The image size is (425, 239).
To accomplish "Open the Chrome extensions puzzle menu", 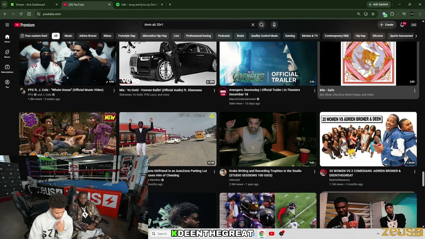I will point(392,14).
